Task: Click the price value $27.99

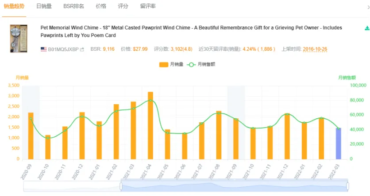Action: [140, 49]
